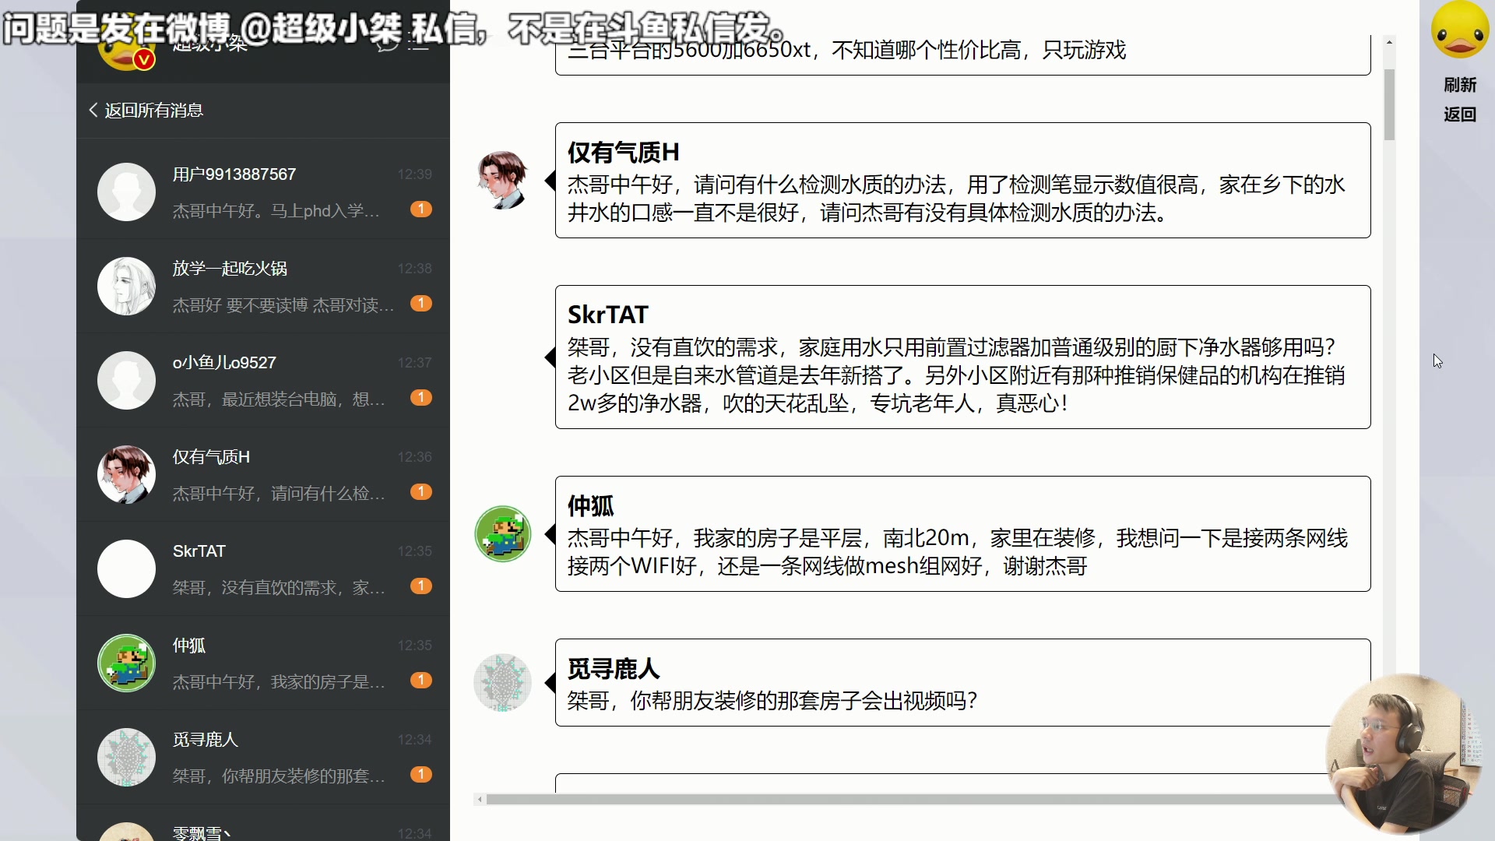Open o小鱼儿o9527 default avatar in the list
The height and width of the screenshot is (841, 1495).
point(126,380)
